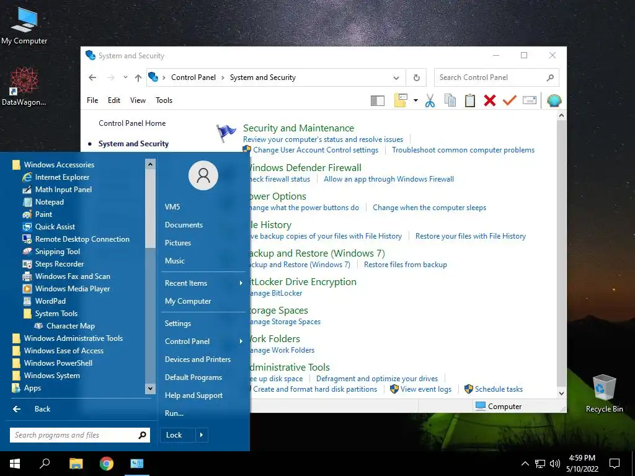Image resolution: width=635 pixels, height=476 pixels.
Task: Click the user account avatar picture
Action: pyautogui.click(x=203, y=175)
